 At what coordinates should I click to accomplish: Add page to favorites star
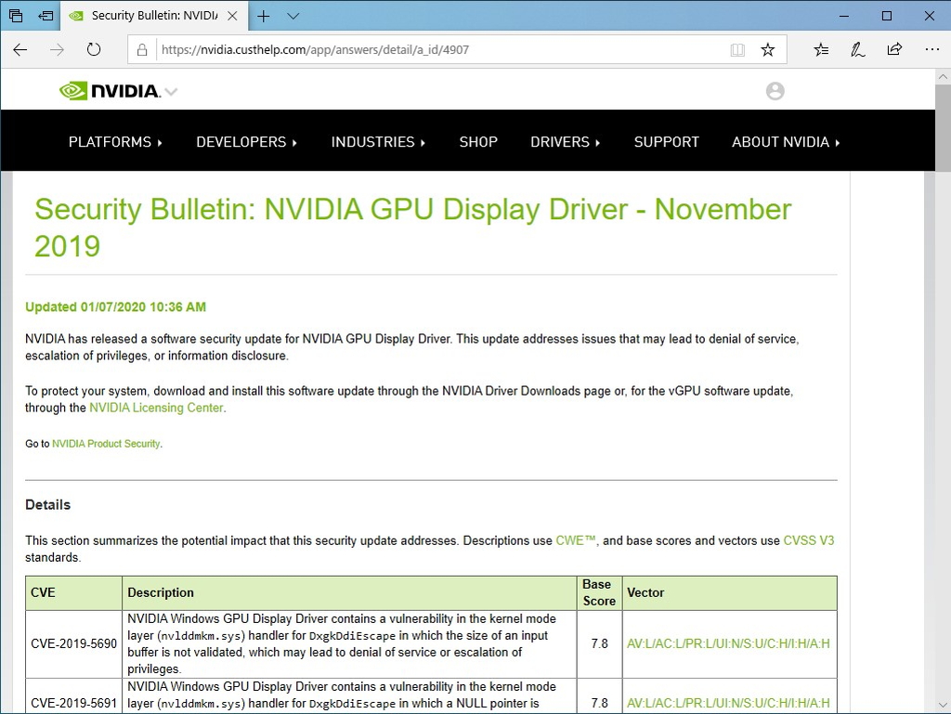tap(768, 50)
